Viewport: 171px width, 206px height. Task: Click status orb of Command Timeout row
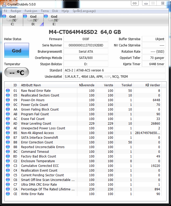[8, 152]
